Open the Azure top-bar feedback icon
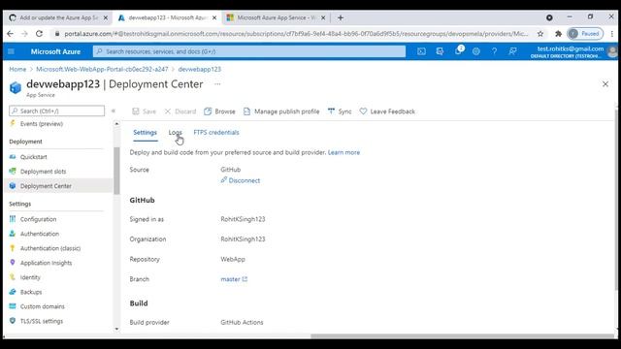621x349 pixels. (x=512, y=51)
